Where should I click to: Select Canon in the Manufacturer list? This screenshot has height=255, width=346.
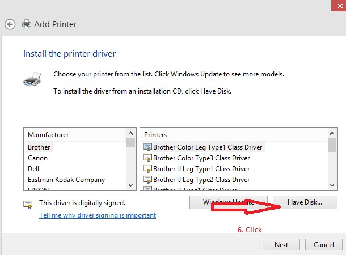coord(38,158)
